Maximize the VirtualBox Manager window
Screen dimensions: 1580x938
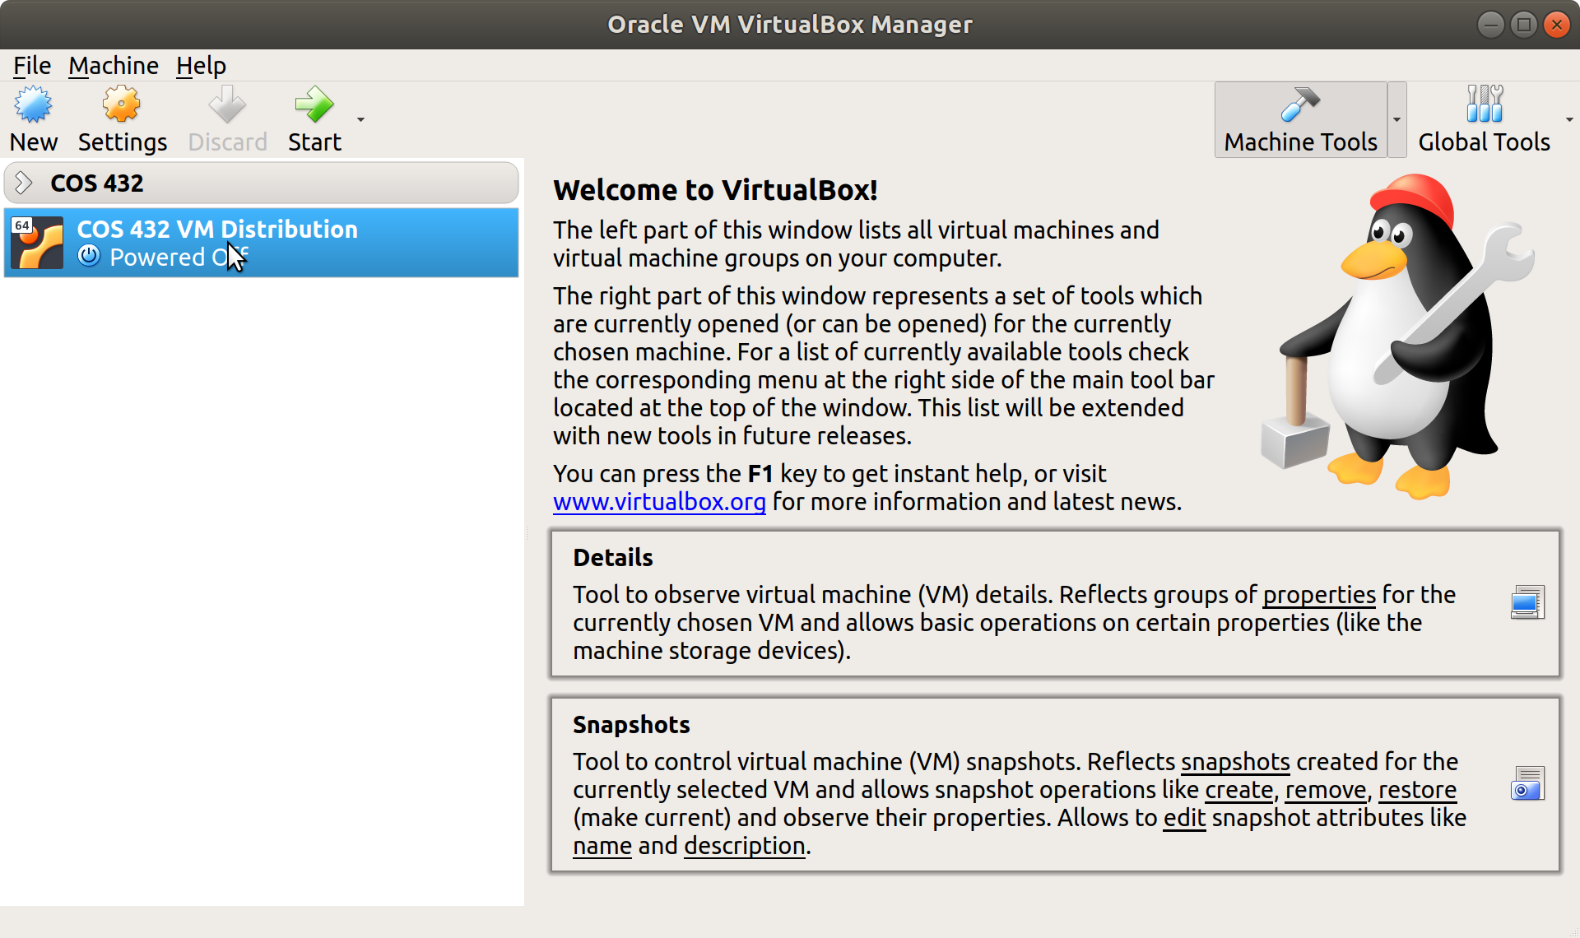[x=1524, y=25]
